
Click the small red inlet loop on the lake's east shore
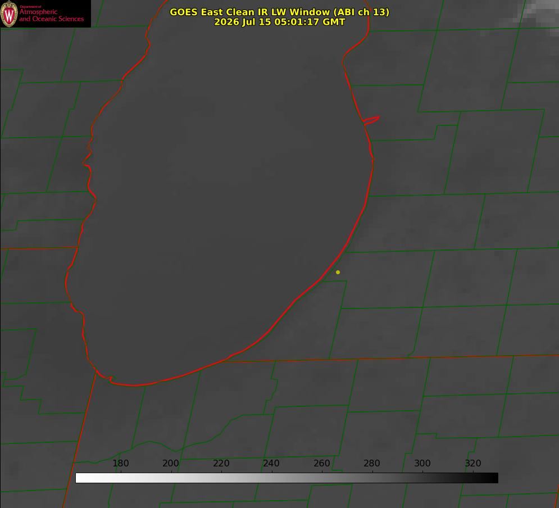371,120
